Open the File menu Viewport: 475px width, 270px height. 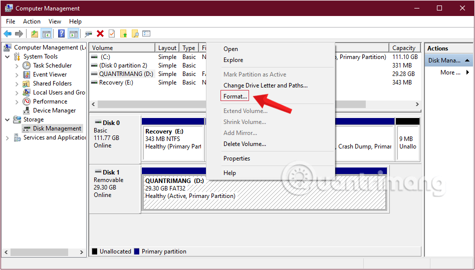click(x=11, y=21)
